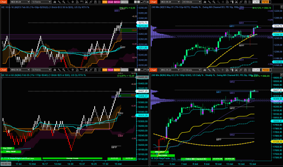Toggle the Trend button in MNQ Renko chart
Screen dimensions: 283x167
pyautogui.click(x=105, y=70)
